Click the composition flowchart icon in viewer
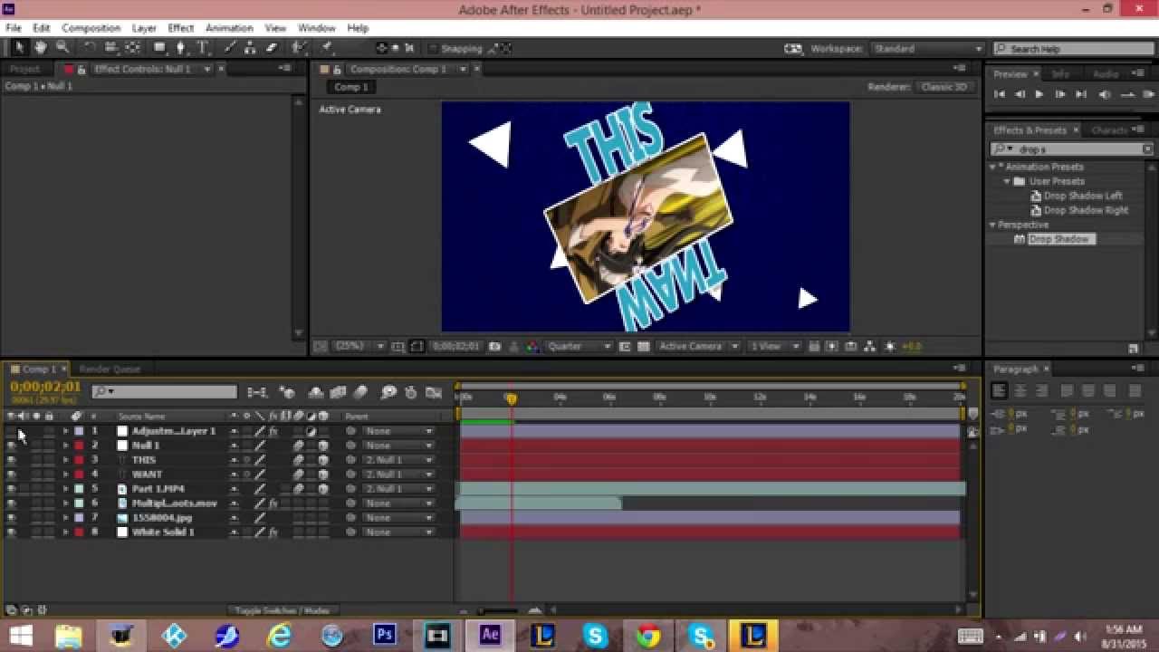 point(870,346)
